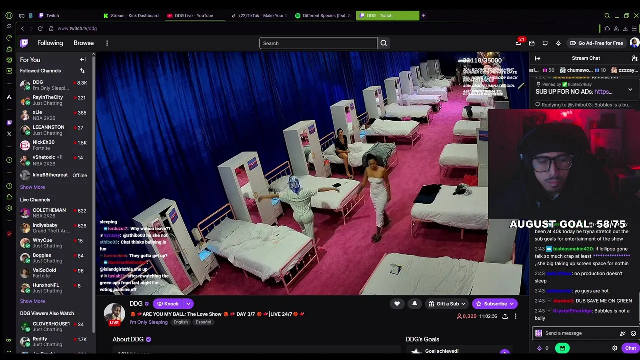The image size is (640, 360).
Task: Open chat settings gear icon
Action: (x=615, y=348)
